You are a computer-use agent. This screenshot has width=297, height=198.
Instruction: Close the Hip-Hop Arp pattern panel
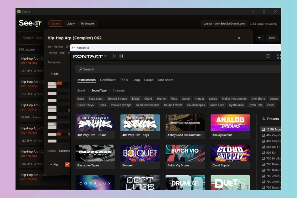click(x=239, y=38)
